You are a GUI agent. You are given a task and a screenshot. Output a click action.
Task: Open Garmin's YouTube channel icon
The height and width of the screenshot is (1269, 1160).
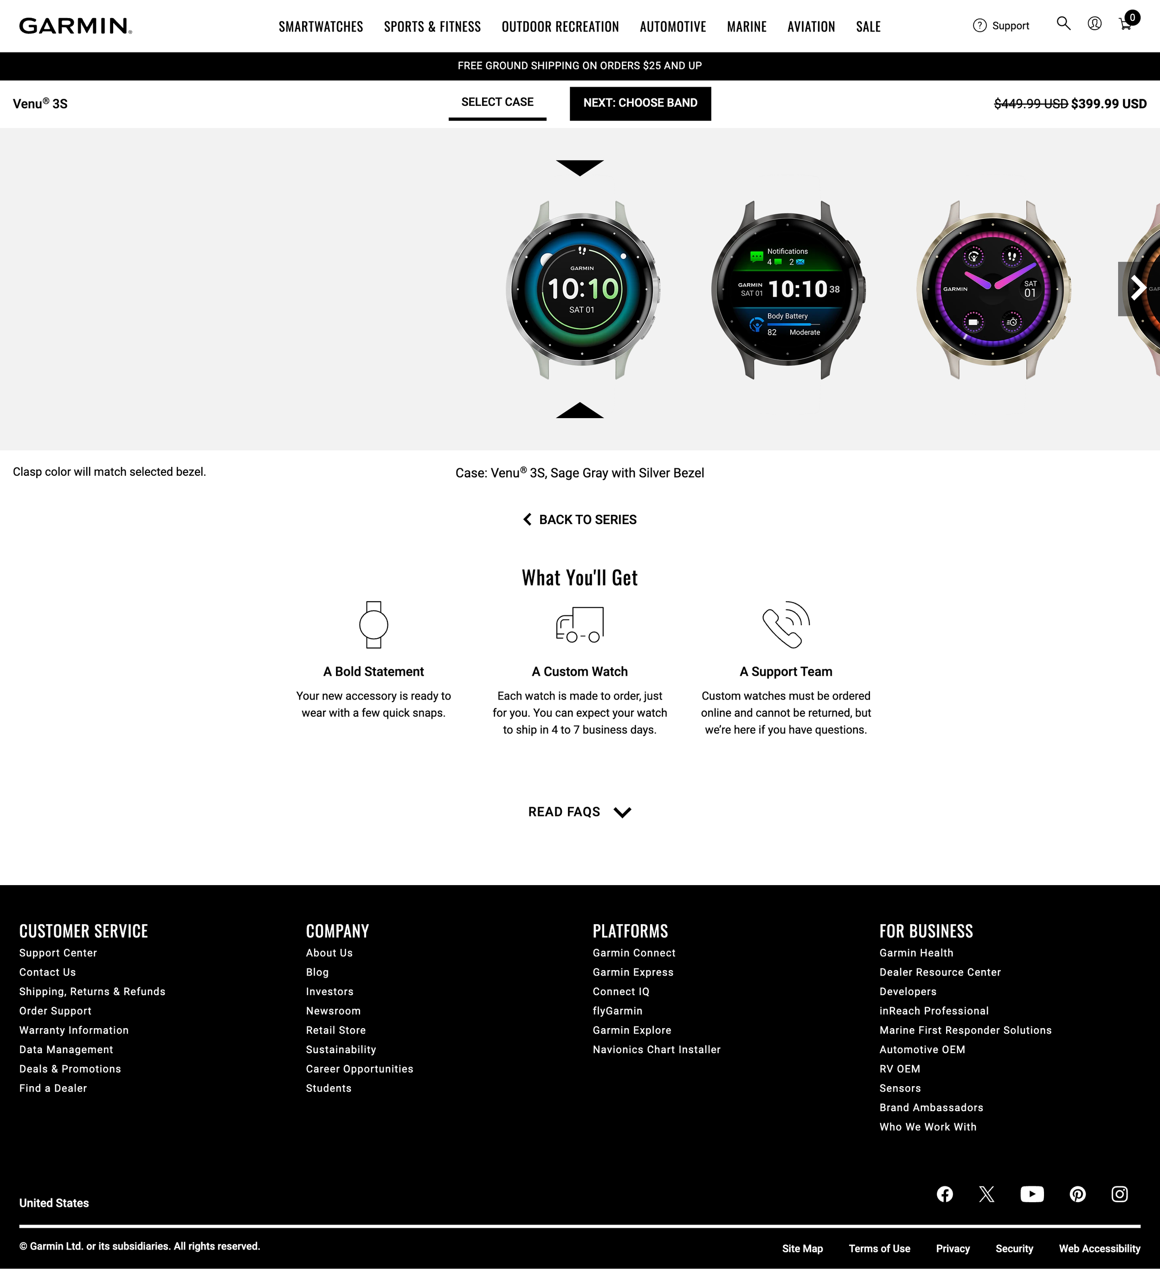click(x=1031, y=1194)
